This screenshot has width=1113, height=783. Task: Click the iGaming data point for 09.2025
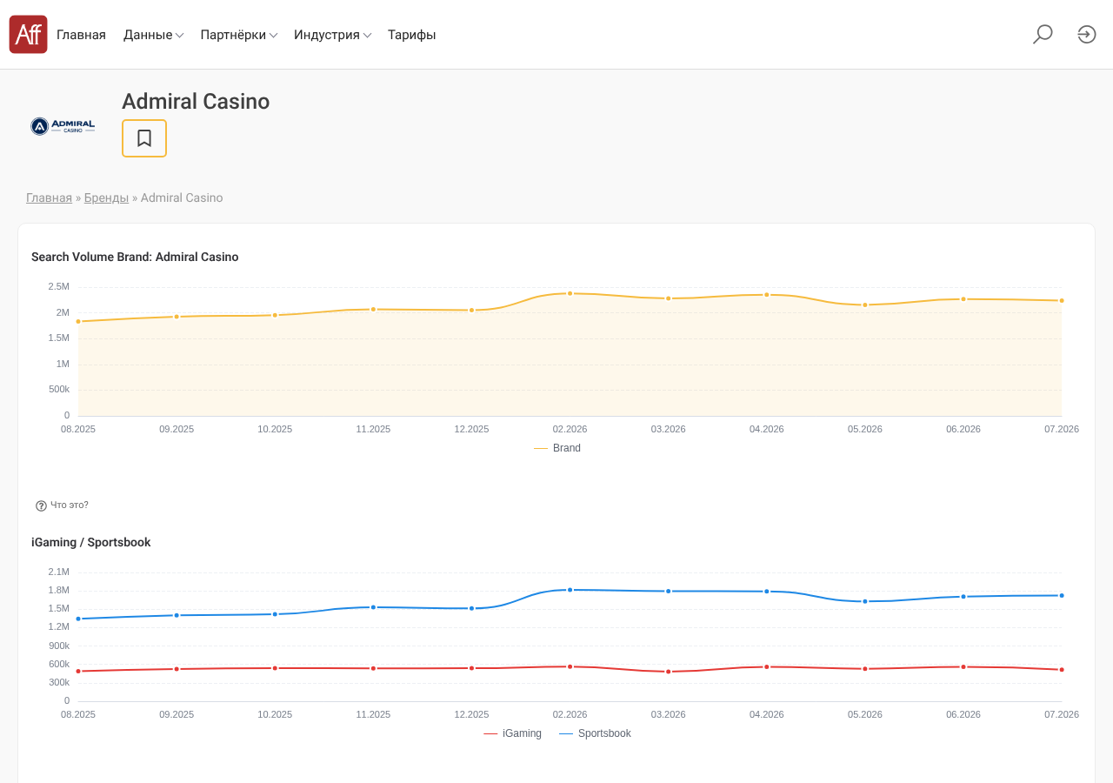click(177, 615)
